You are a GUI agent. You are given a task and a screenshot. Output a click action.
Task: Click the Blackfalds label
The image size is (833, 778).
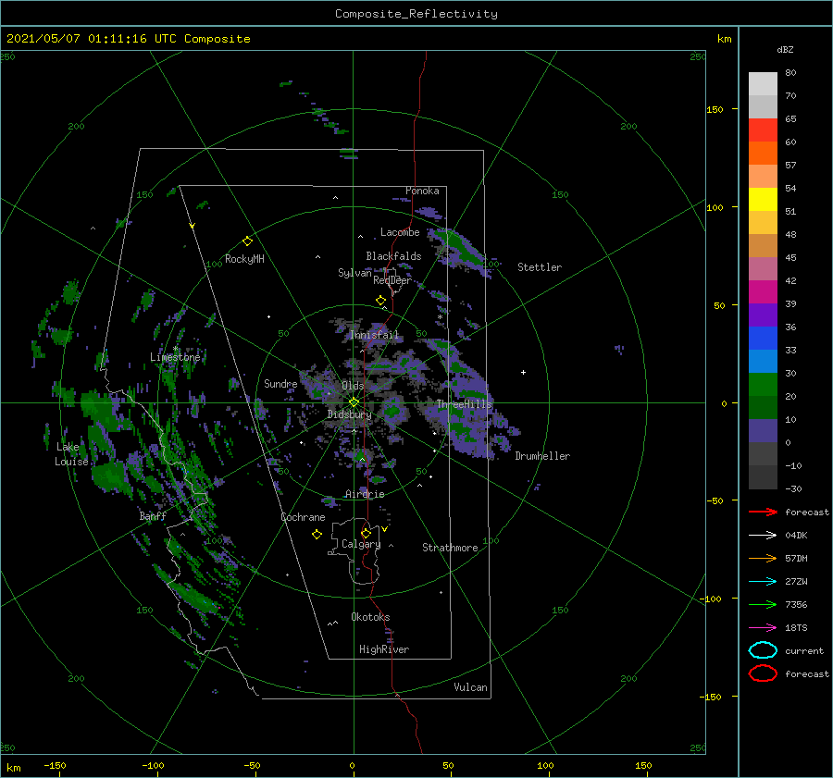pos(393,256)
